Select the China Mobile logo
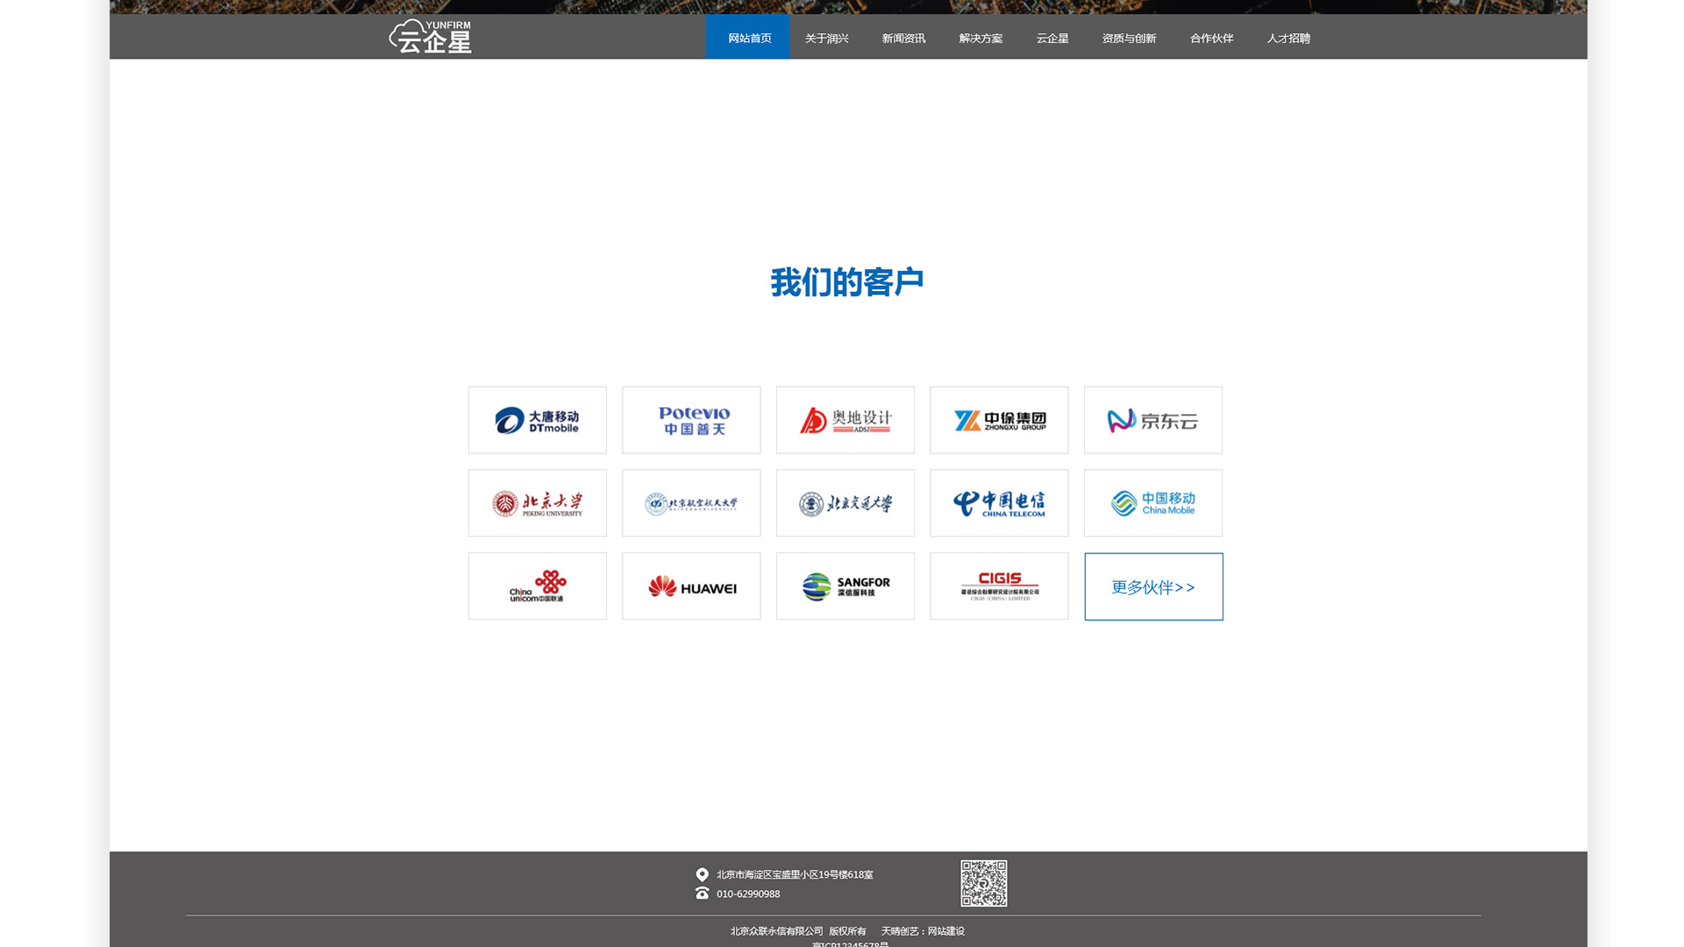The width and height of the screenshot is (1684, 947). (x=1152, y=503)
